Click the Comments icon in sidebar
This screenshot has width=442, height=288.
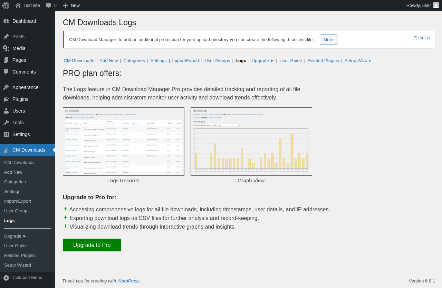tap(6, 72)
